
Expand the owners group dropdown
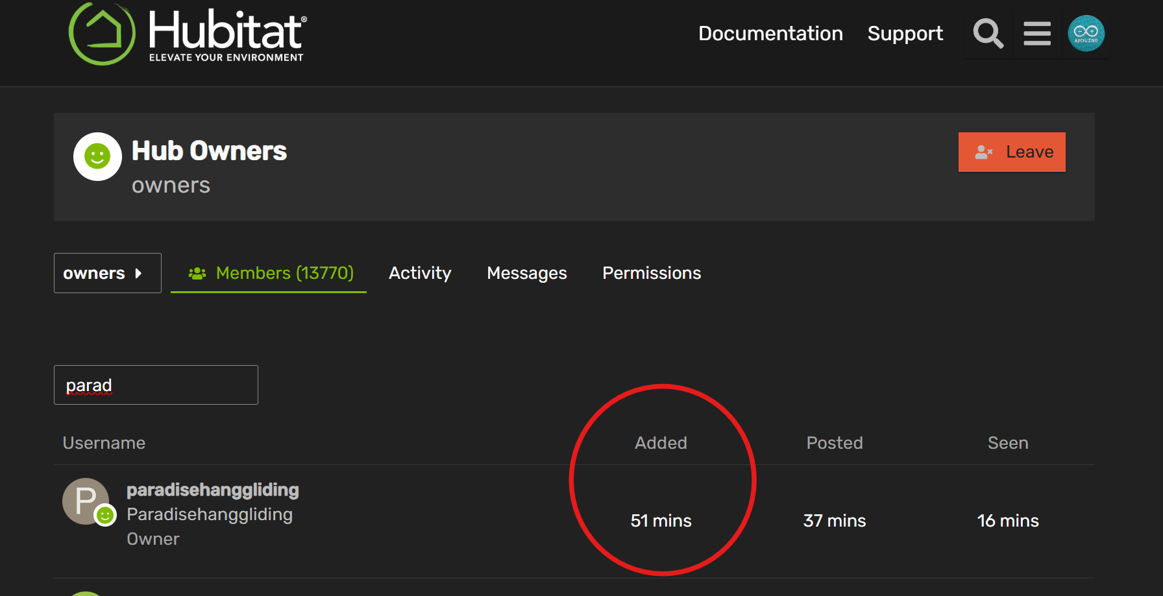click(108, 273)
